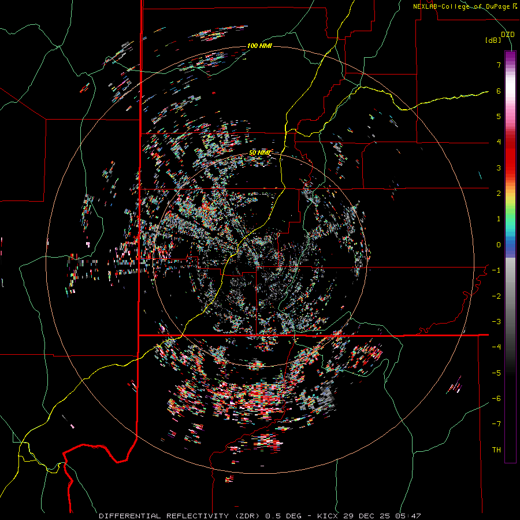Viewport: 520px width, 520px height.
Task: Click the 0 dB scale label
Action: coord(499,245)
